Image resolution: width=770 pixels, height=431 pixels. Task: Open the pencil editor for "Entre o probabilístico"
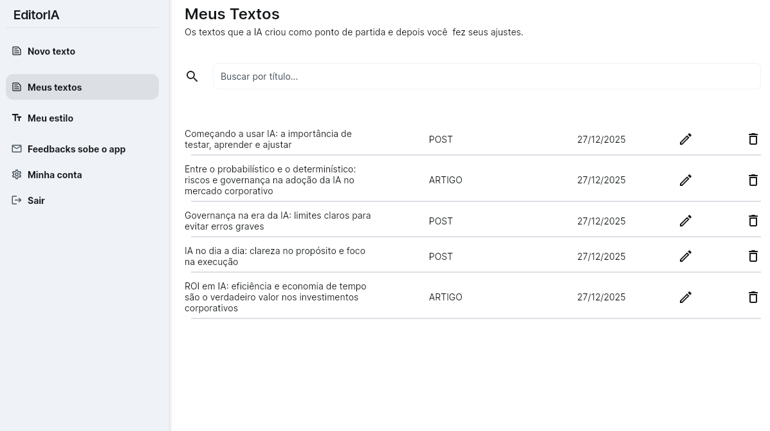(x=686, y=180)
